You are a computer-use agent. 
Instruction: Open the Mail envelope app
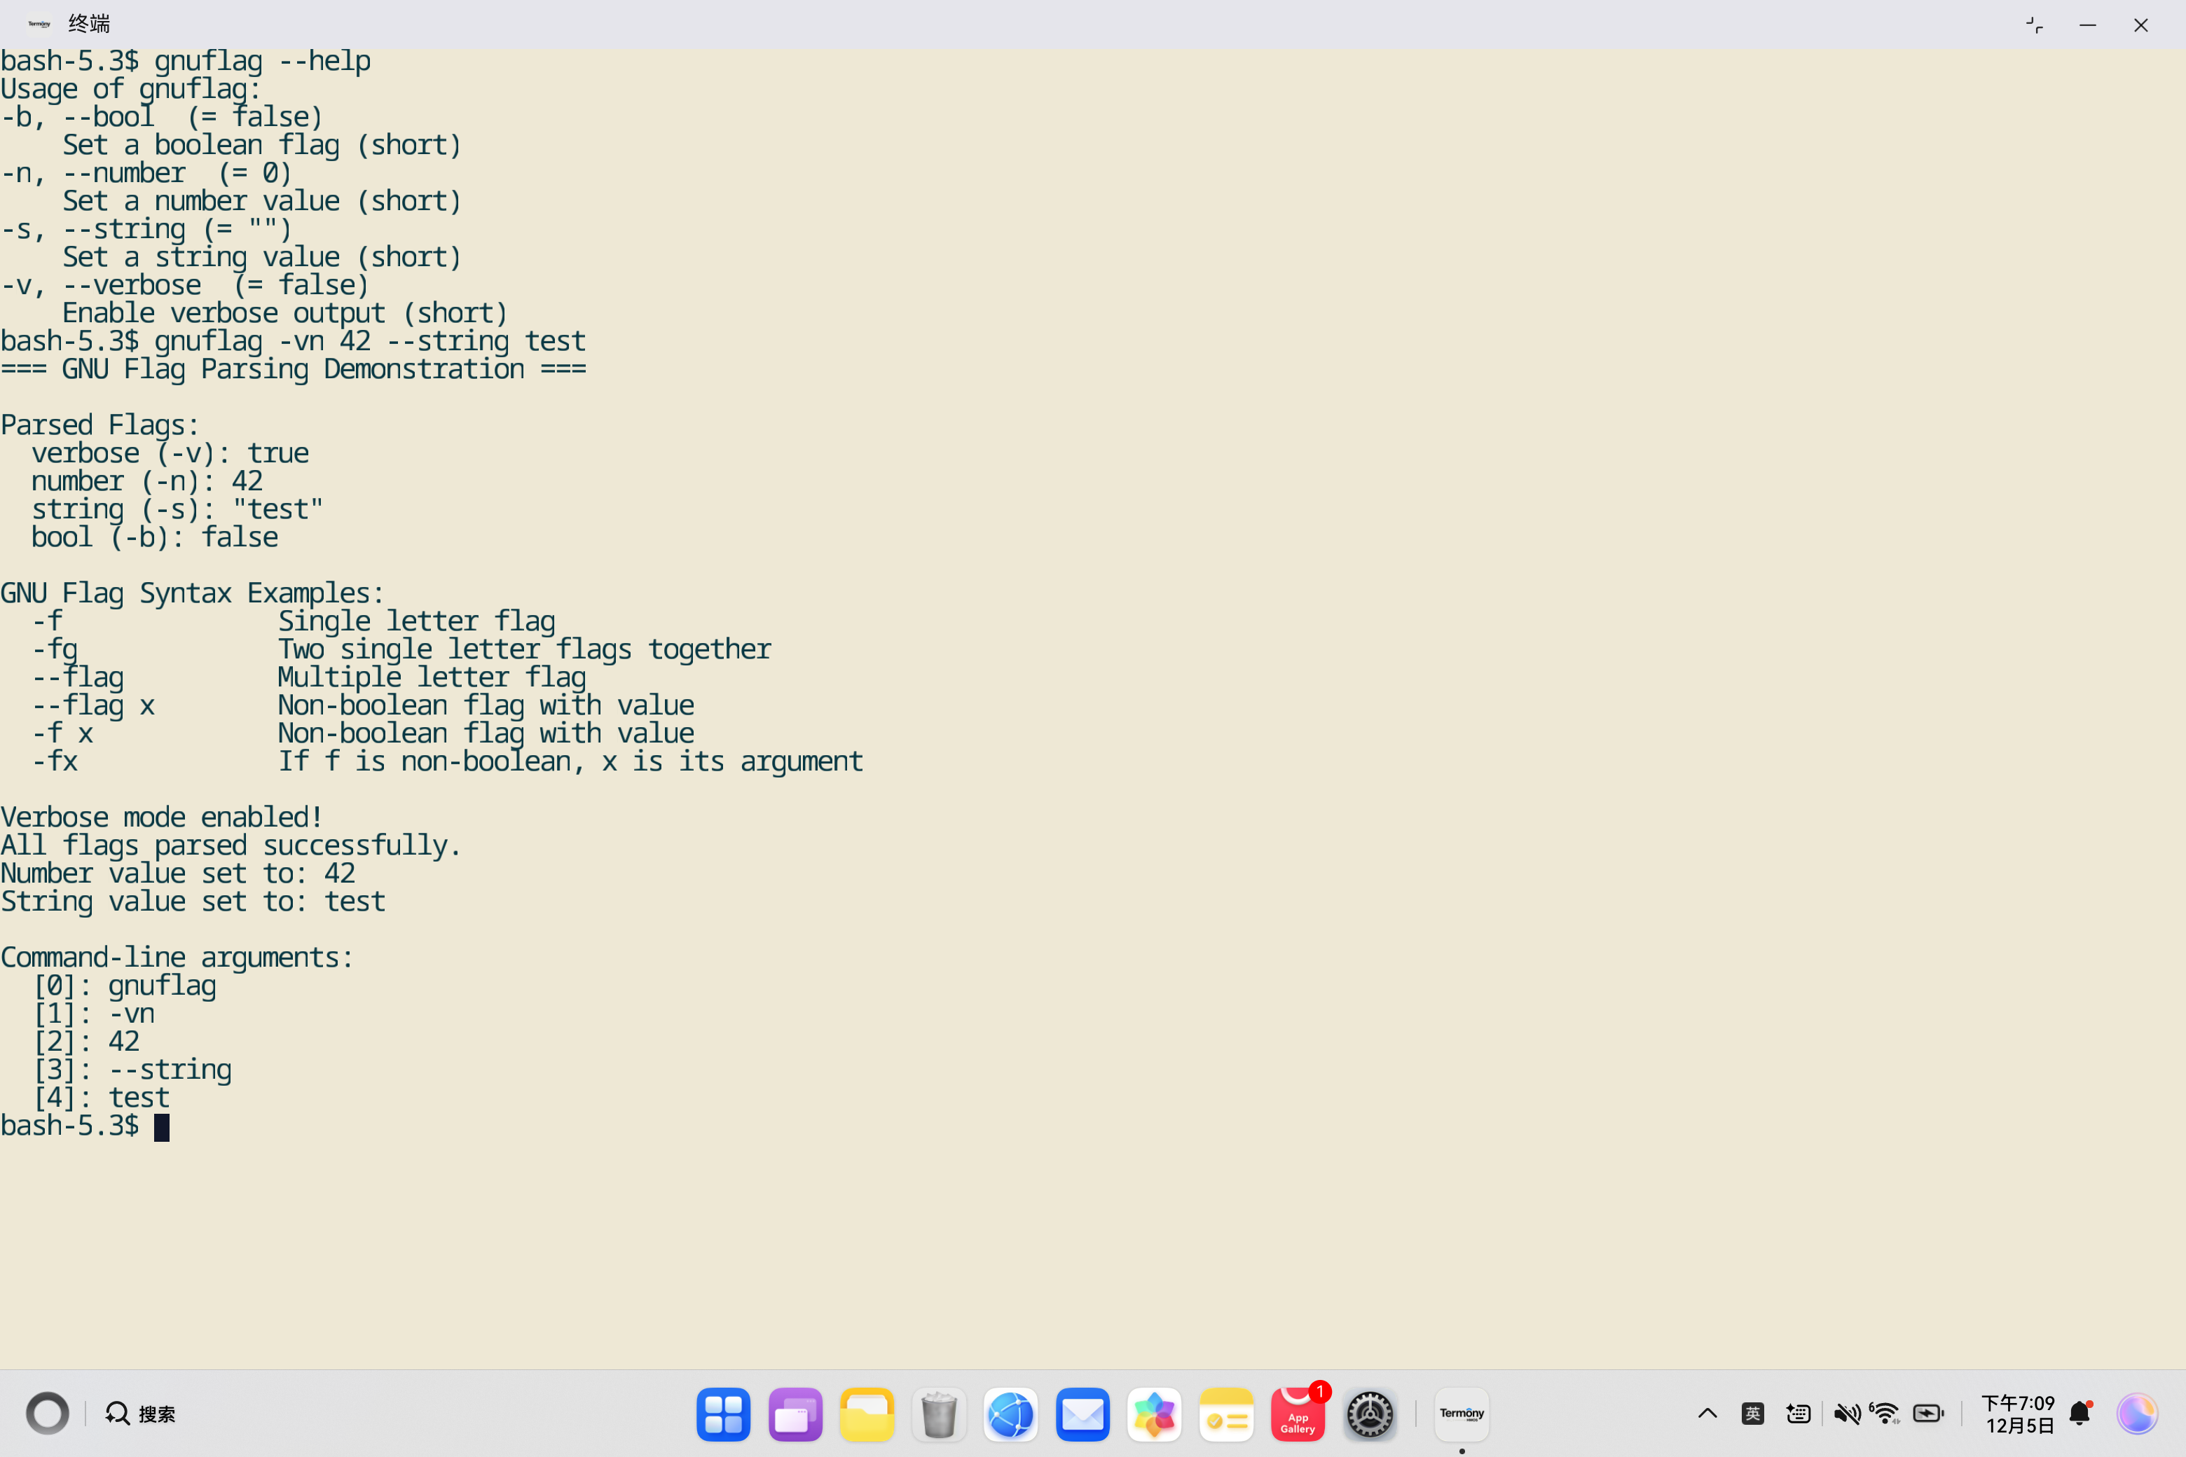point(1082,1414)
